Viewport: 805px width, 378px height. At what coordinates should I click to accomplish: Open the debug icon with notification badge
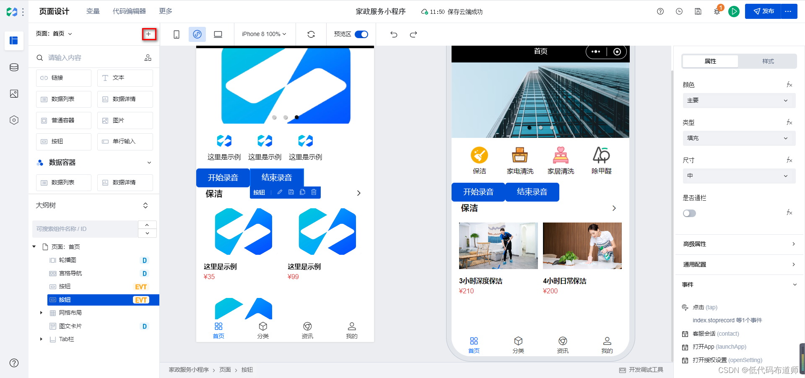click(717, 11)
